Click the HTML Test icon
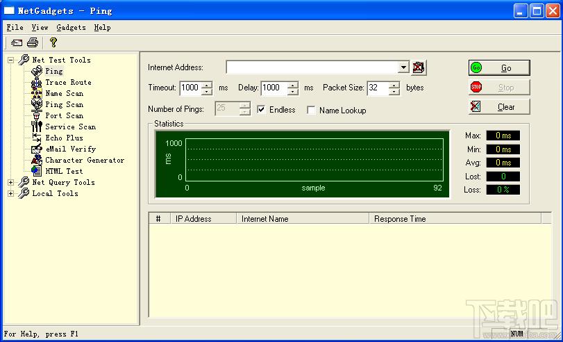The image size is (563, 342). pyautogui.click(x=37, y=171)
